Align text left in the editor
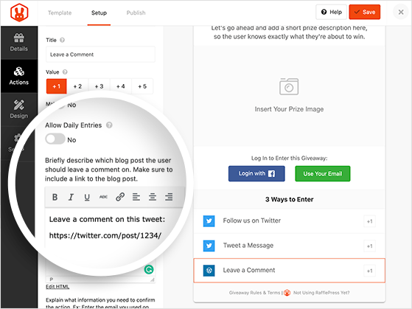 pyautogui.click(x=136, y=197)
